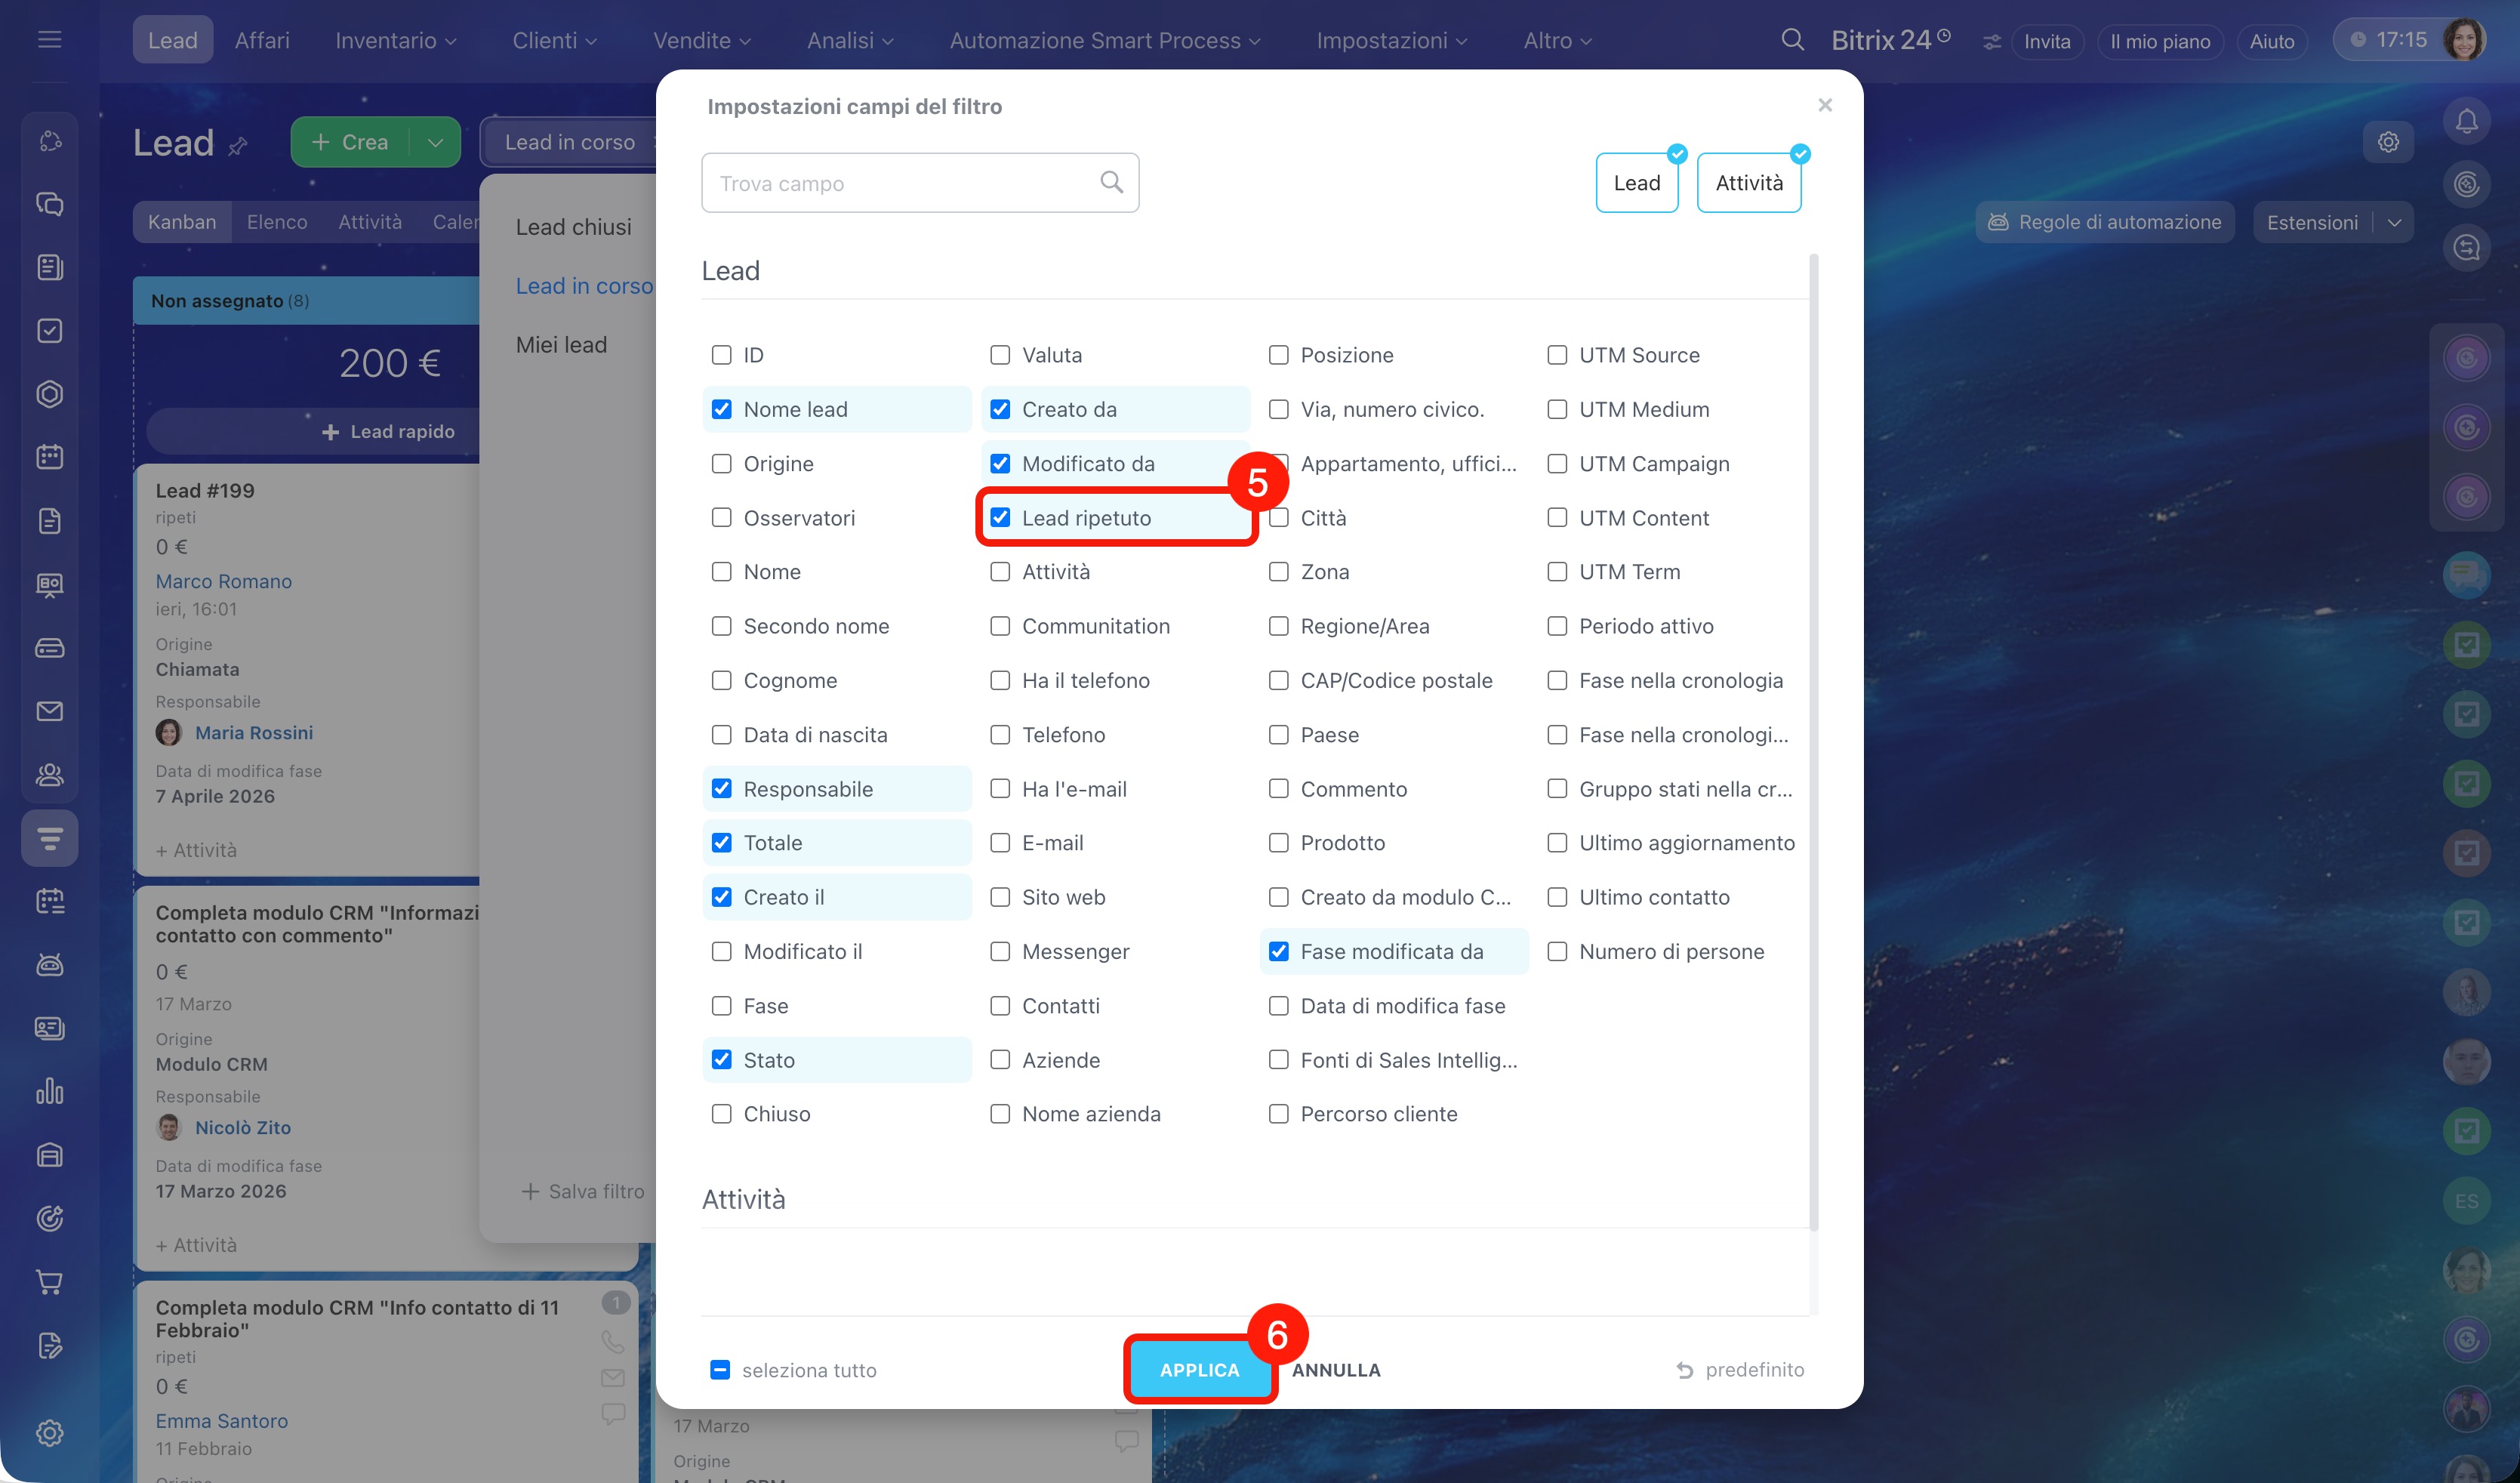Image resolution: width=2520 pixels, height=1483 pixels.
Task: Switch to the Elenco view tab
Action: coord(277,222)
